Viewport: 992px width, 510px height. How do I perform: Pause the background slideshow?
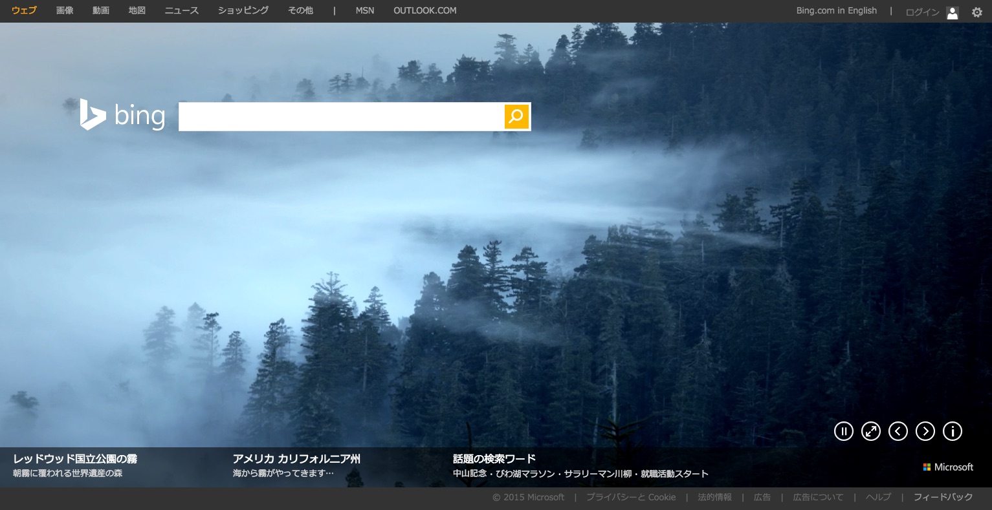pyautogui.click(x=843, y=431)
